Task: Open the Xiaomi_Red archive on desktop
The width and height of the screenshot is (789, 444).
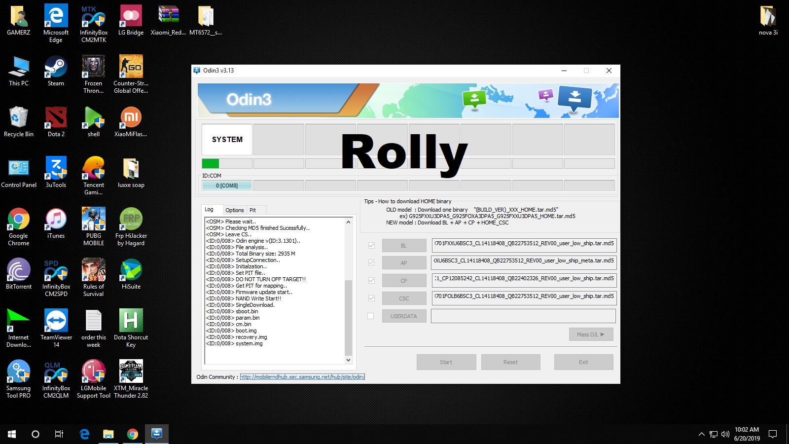Action: [168, 20]
